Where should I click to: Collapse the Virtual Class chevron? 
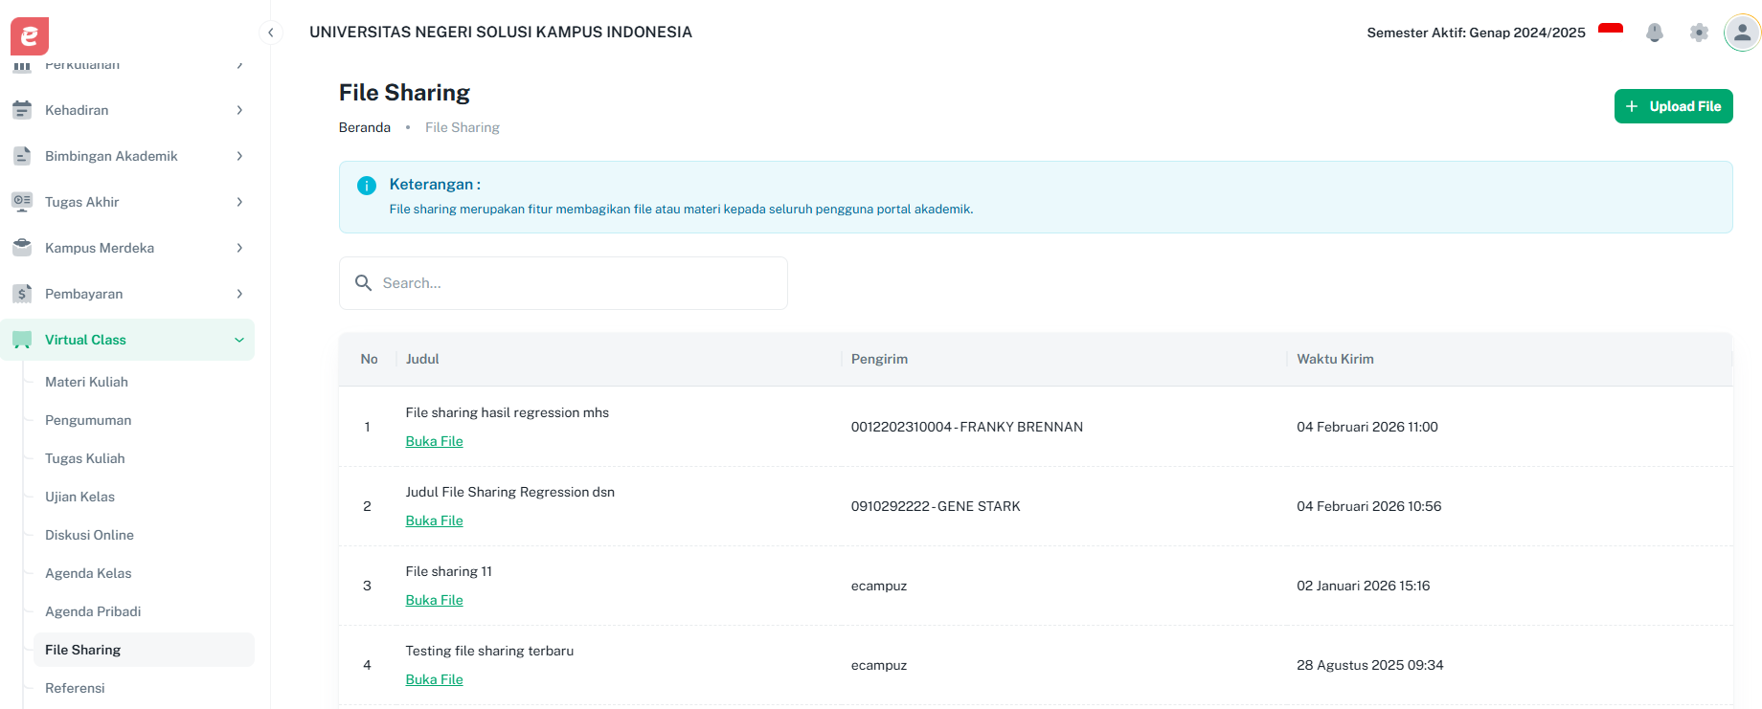point(239,340)
